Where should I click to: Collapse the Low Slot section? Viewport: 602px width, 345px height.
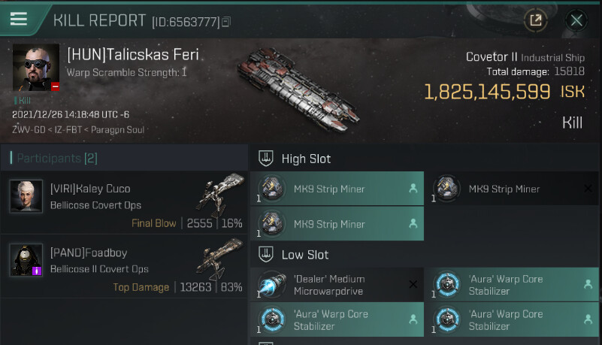(265, 255)
